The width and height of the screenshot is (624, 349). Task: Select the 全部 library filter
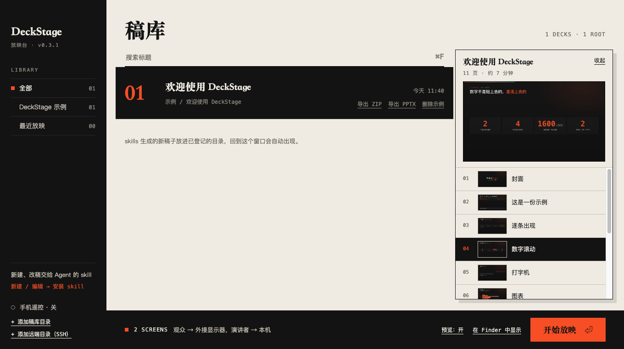tap(53, 88)
